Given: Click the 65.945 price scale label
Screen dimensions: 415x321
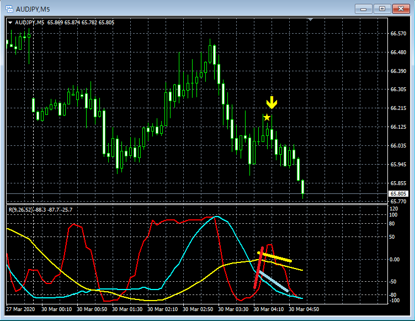Looking at the screenshot, I should pyautogui.click(x=398, y=165).
